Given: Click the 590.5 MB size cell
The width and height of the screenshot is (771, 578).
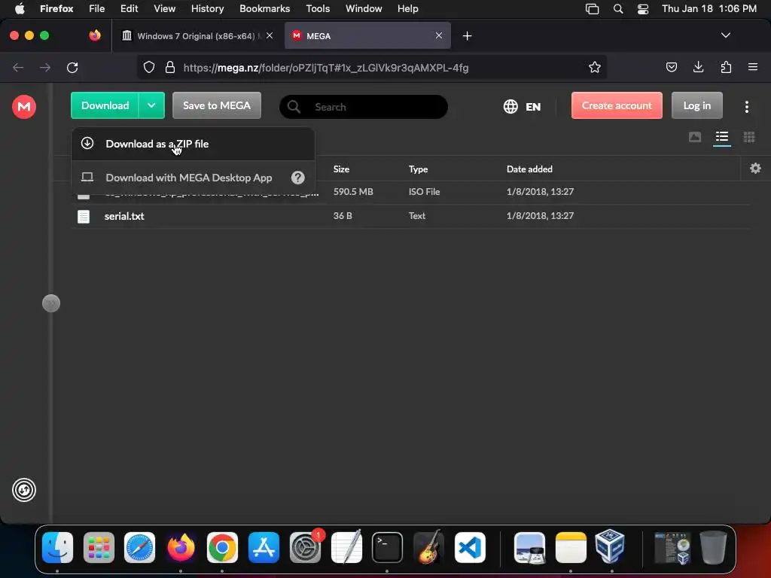Looking at the screenshot, I should (x=353, y=192).
